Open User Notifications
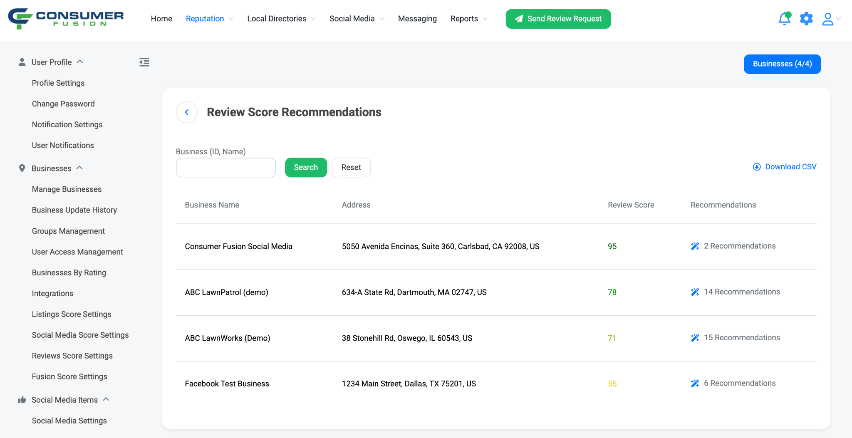The height and width of the screenshot is (438, 852). (x=63, y=145)
